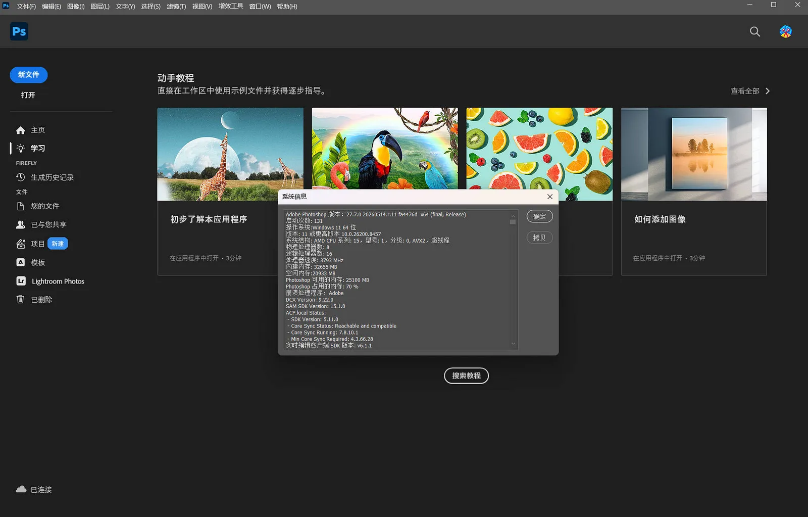This screenshot has height=517, width=808.
Task: Click the DCX Version: 9.22.0 line
Action: [310, 300]
